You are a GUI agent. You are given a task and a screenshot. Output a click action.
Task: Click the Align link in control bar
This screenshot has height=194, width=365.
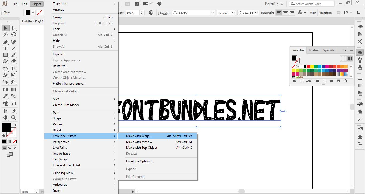click(x=313, y=13)
